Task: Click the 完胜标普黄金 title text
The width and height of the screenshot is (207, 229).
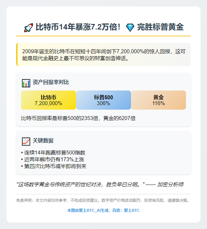Action: click(160, 27)
